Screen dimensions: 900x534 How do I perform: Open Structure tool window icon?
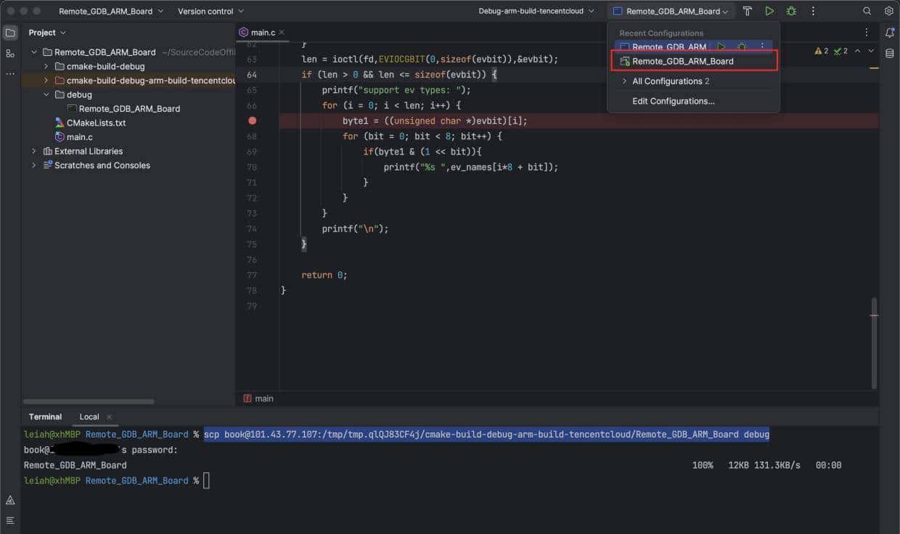tap(10, 53)
